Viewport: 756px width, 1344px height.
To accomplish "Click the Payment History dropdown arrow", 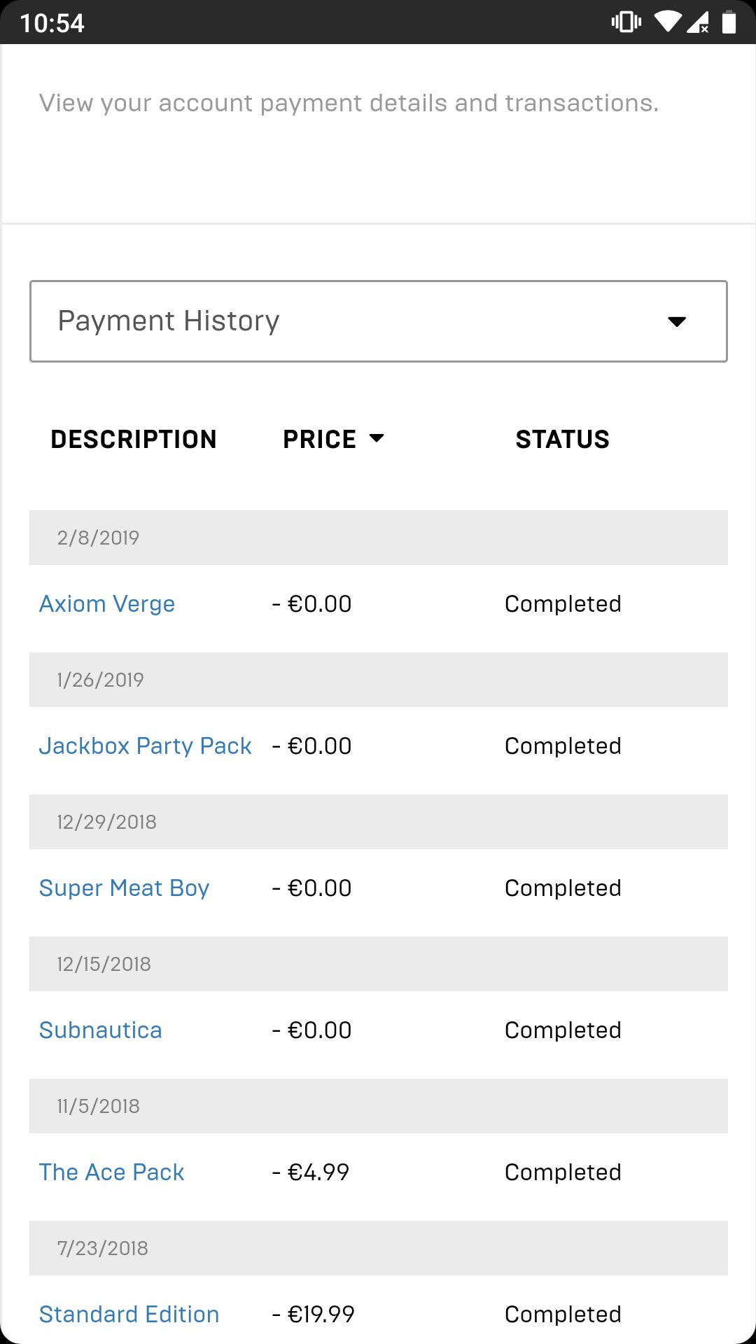I will (x=677, y=322).
